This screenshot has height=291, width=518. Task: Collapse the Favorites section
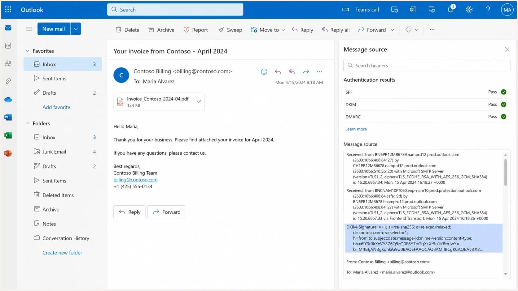click(28, 51)
